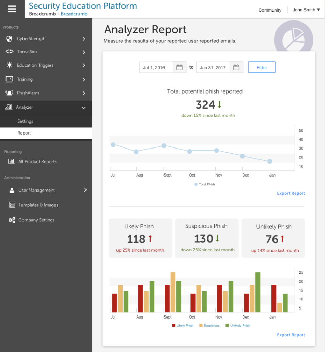This screenshot has height=352, width=328.
Task: Open the John Smith user dropdown
Action: [x=306, y=10]
